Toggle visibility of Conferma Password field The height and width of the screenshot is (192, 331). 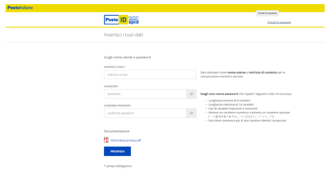pyautogui.click(x=192, y=113)
